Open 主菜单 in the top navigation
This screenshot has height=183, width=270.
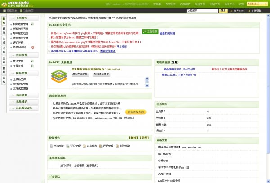(x=157, y=4)
